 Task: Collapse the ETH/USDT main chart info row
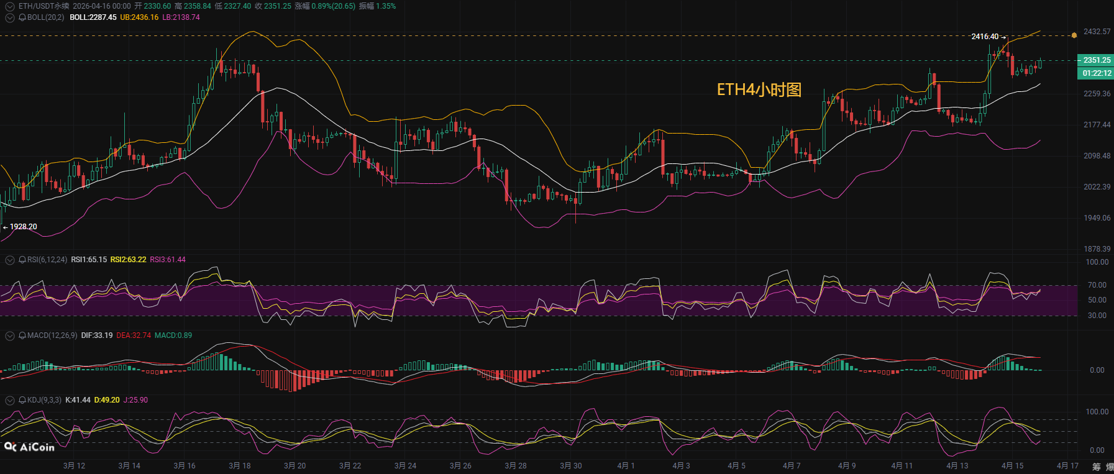pos(9,6)
